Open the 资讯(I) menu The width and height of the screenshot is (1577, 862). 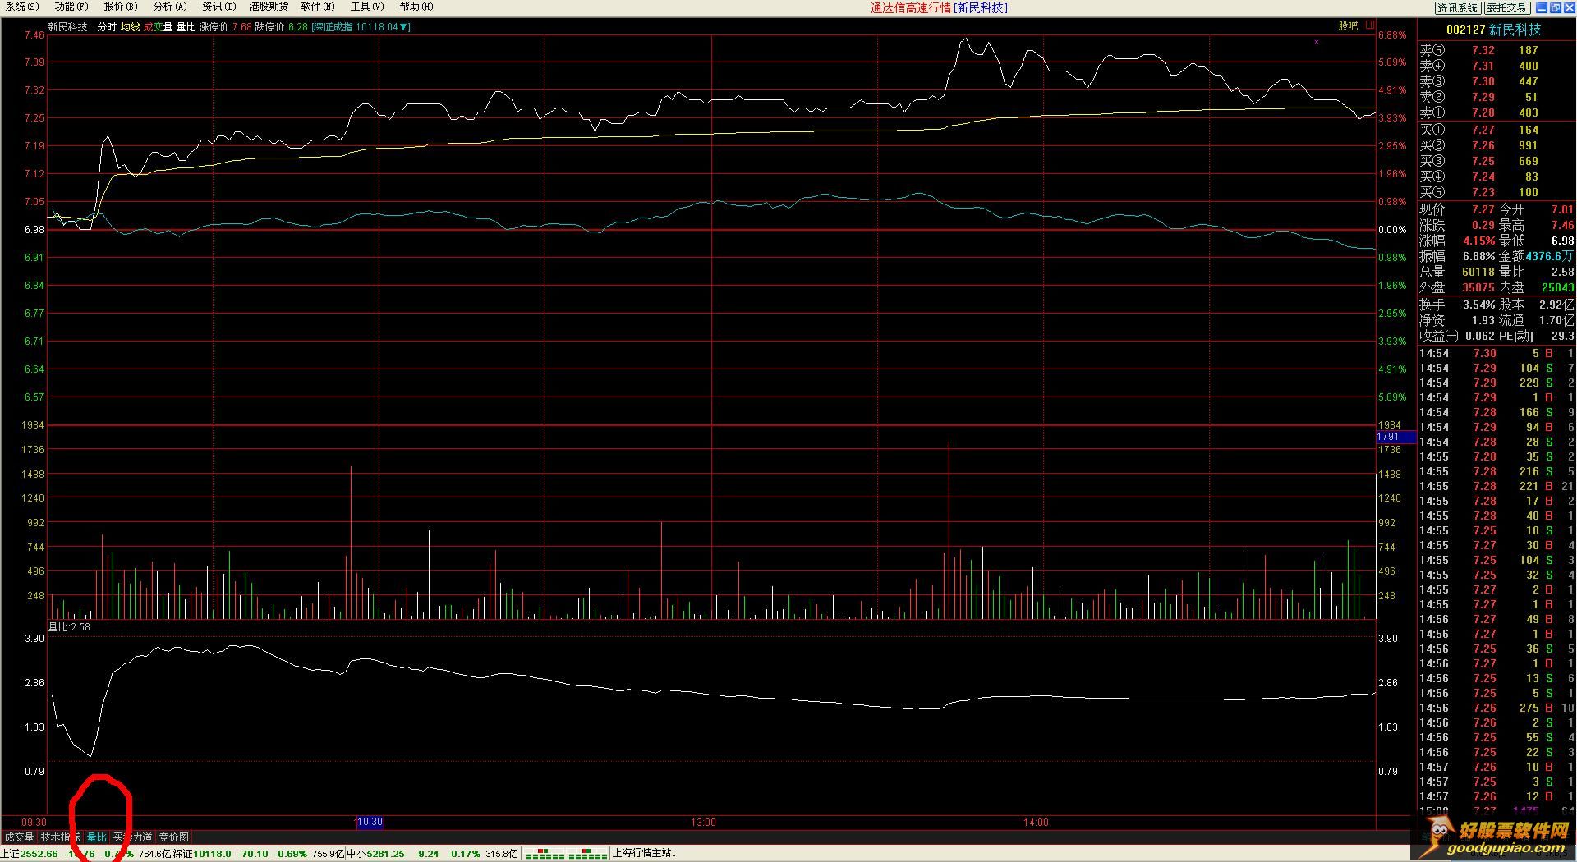coord(218,7)
